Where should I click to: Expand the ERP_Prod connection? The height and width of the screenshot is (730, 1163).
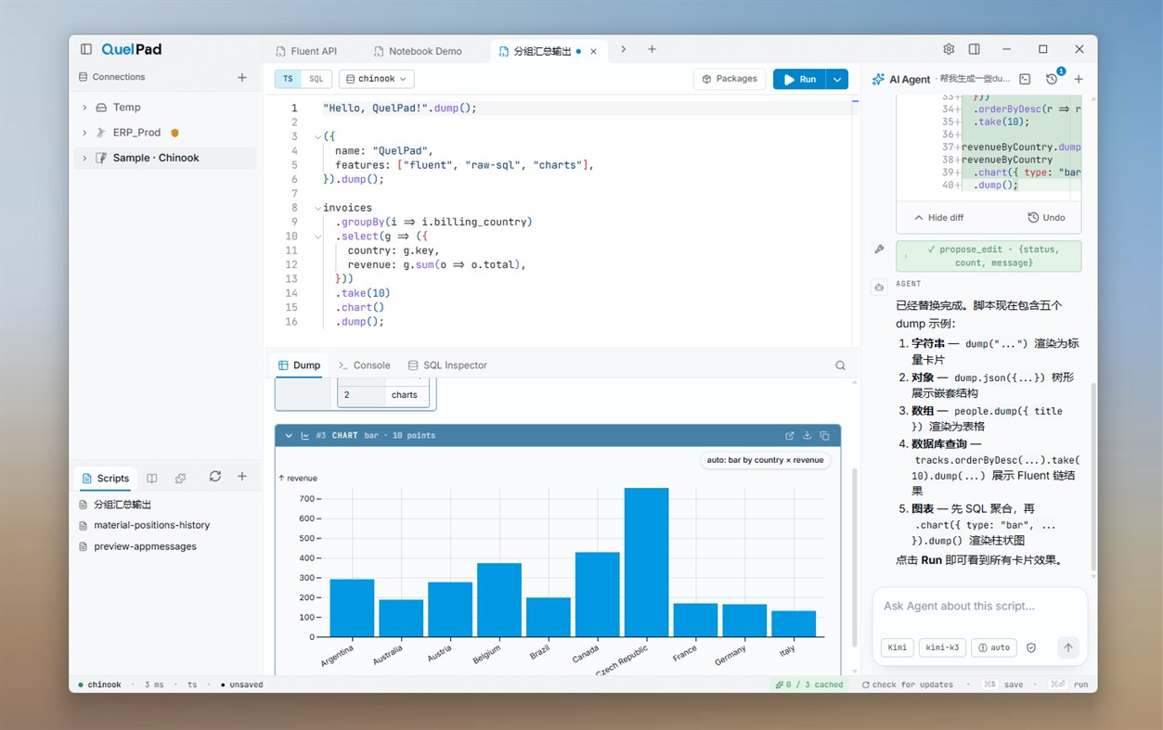click(84, 133)
